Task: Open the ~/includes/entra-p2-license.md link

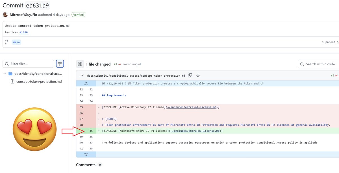Action: click(x=192, y=107)
